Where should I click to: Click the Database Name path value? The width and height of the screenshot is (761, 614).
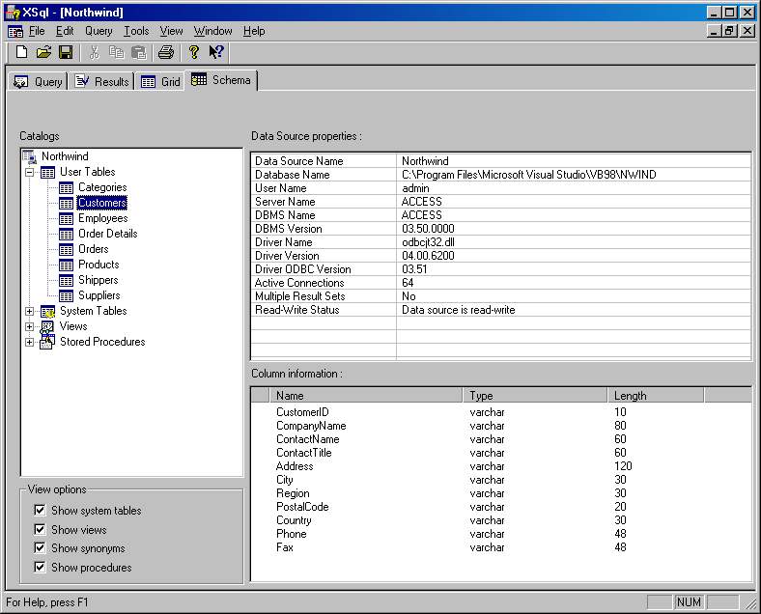pyautogui.click(x=529, y=175)
